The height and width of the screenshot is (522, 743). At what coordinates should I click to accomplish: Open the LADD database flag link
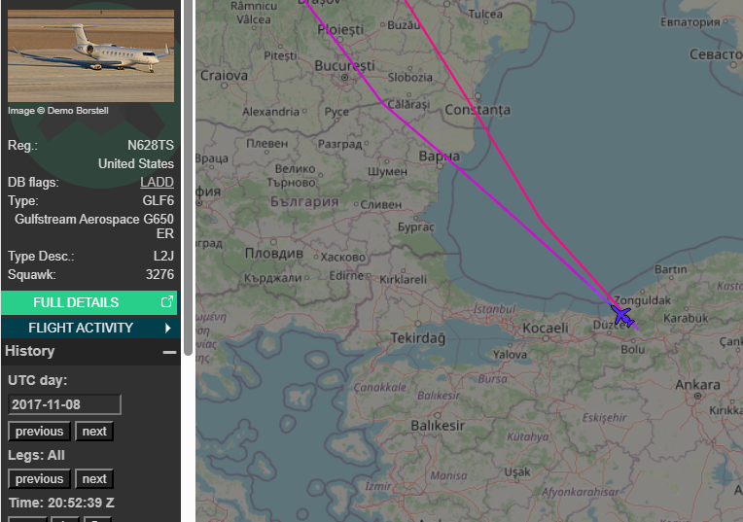[x=157, y=182]
